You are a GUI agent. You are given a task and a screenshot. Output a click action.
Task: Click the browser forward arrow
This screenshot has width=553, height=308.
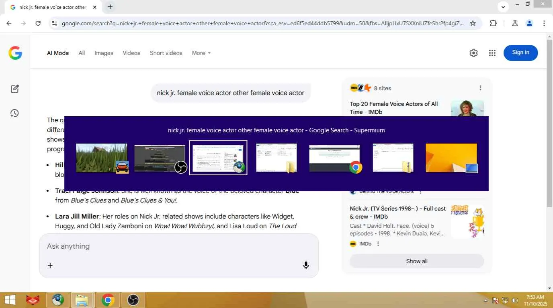pyautogui.click(x=23, y=23)
